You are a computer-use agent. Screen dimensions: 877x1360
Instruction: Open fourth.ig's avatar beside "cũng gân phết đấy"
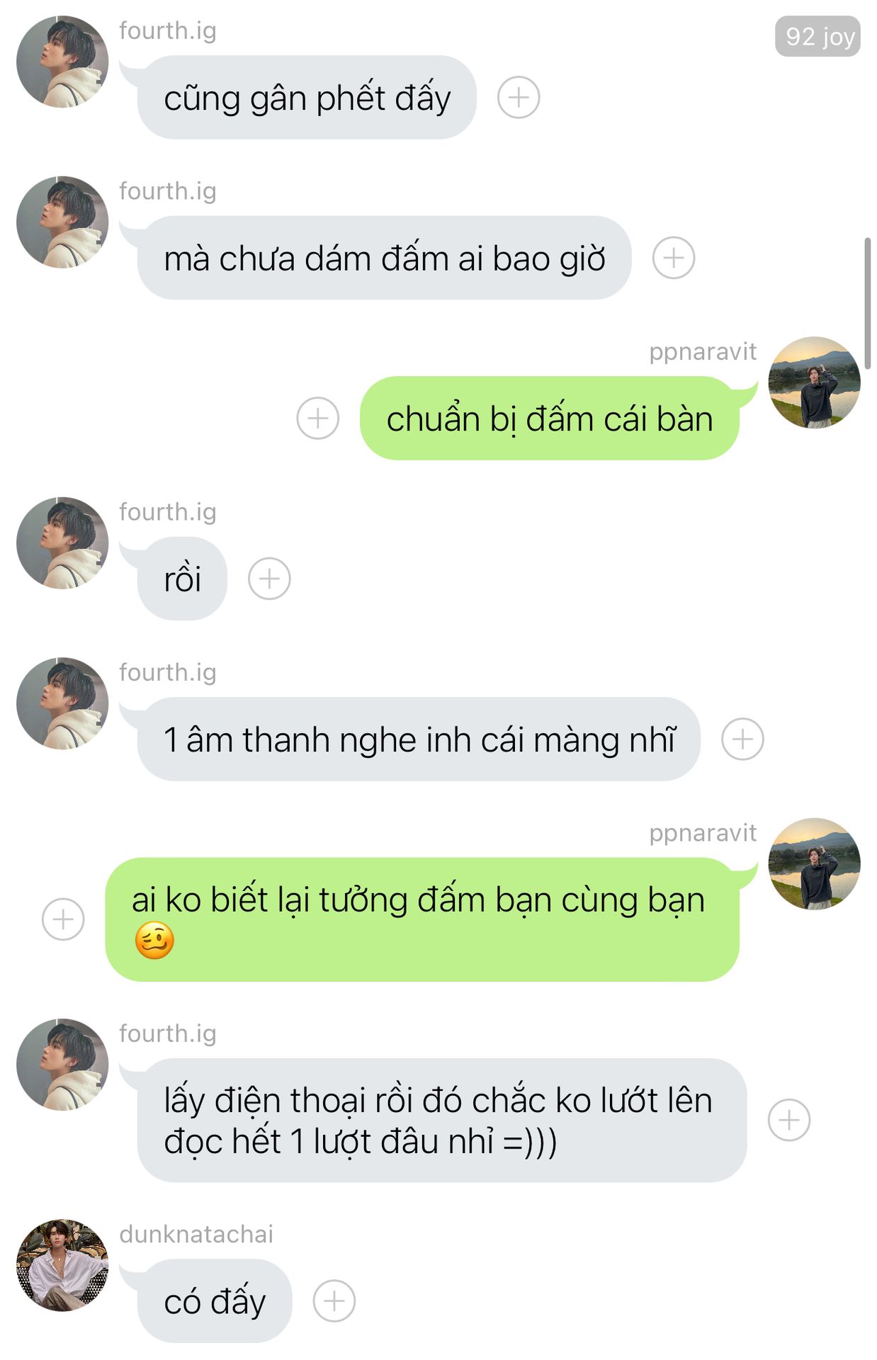(x=62, y=62)
